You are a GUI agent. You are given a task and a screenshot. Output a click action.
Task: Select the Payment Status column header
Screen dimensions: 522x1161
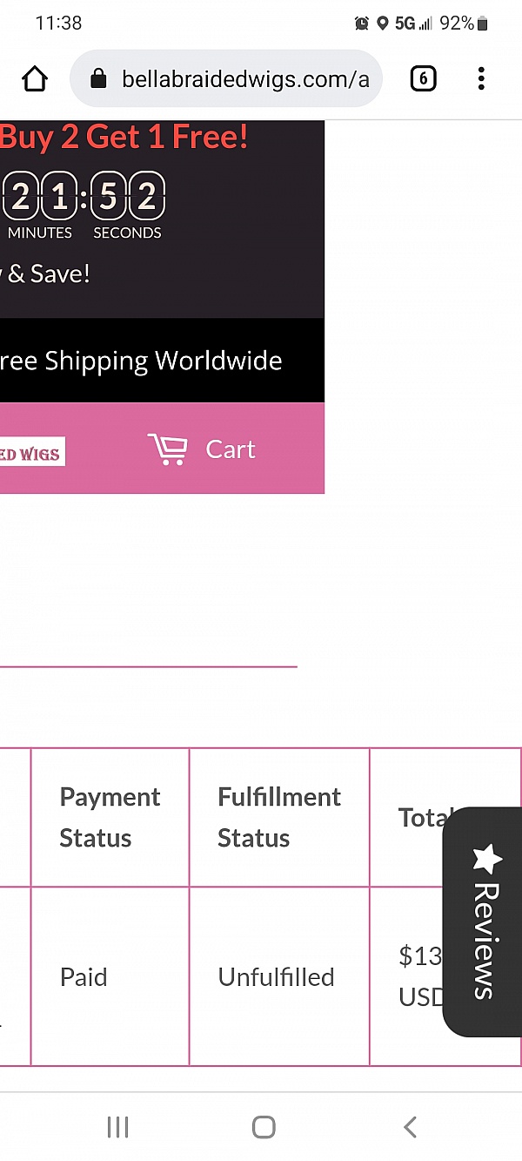(110, 817)
